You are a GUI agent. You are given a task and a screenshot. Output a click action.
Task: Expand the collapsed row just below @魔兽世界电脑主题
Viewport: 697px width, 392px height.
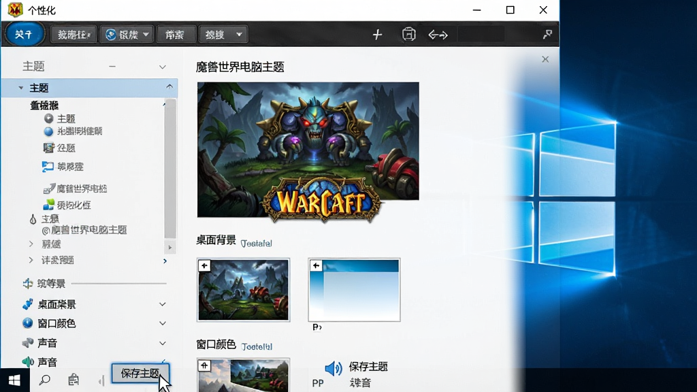[31, 244]
